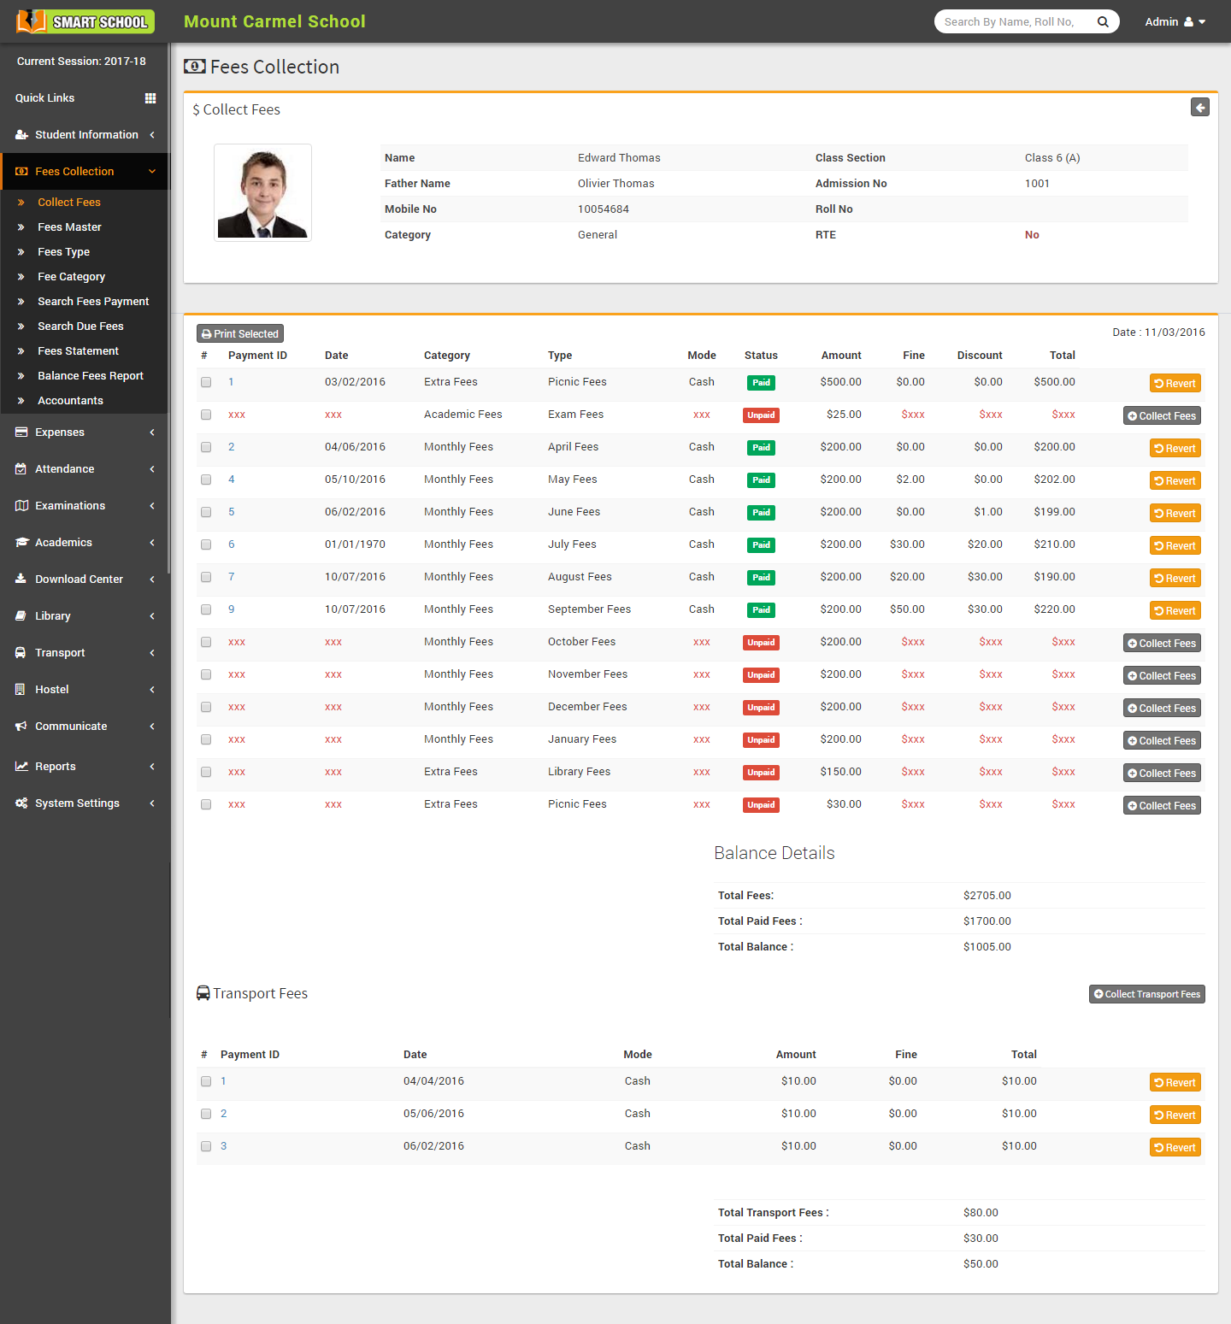Tick the checkbox for unpaid Exam Fees
1231x1324 pixels.
(x=206, y=415)
